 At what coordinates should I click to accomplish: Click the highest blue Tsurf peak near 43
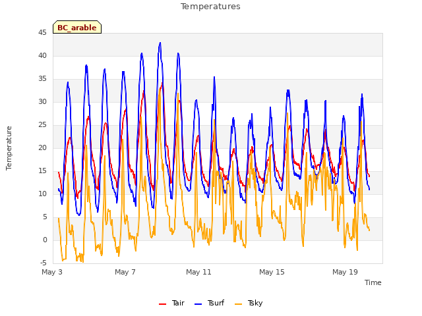pyautogui.click(x=160, y=43)
